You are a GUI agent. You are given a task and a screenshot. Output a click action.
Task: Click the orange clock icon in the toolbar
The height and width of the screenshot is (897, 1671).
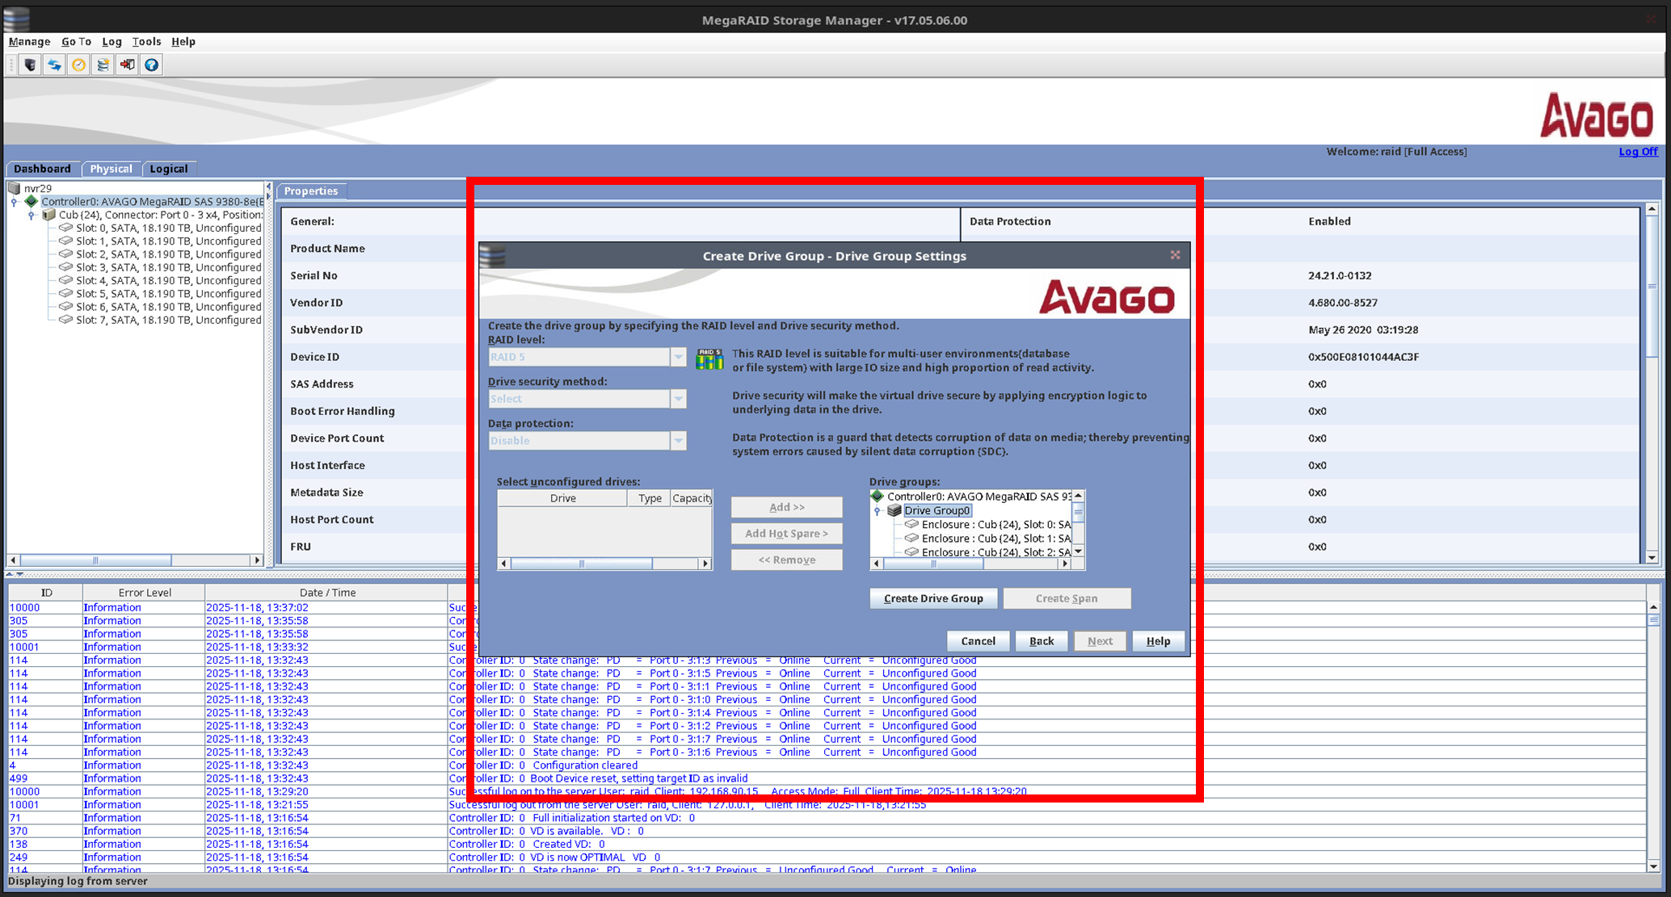(x=78, y=65)
